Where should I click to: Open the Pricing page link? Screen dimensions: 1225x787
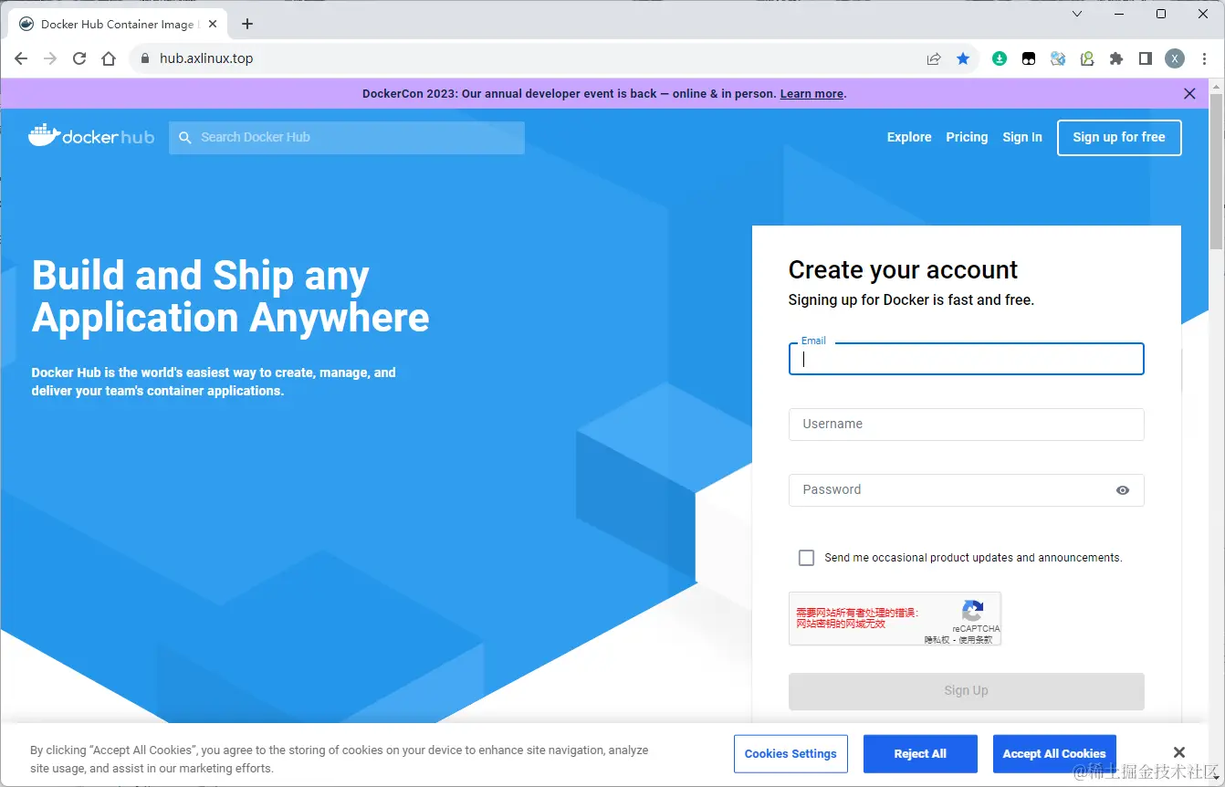pos(967,137)
